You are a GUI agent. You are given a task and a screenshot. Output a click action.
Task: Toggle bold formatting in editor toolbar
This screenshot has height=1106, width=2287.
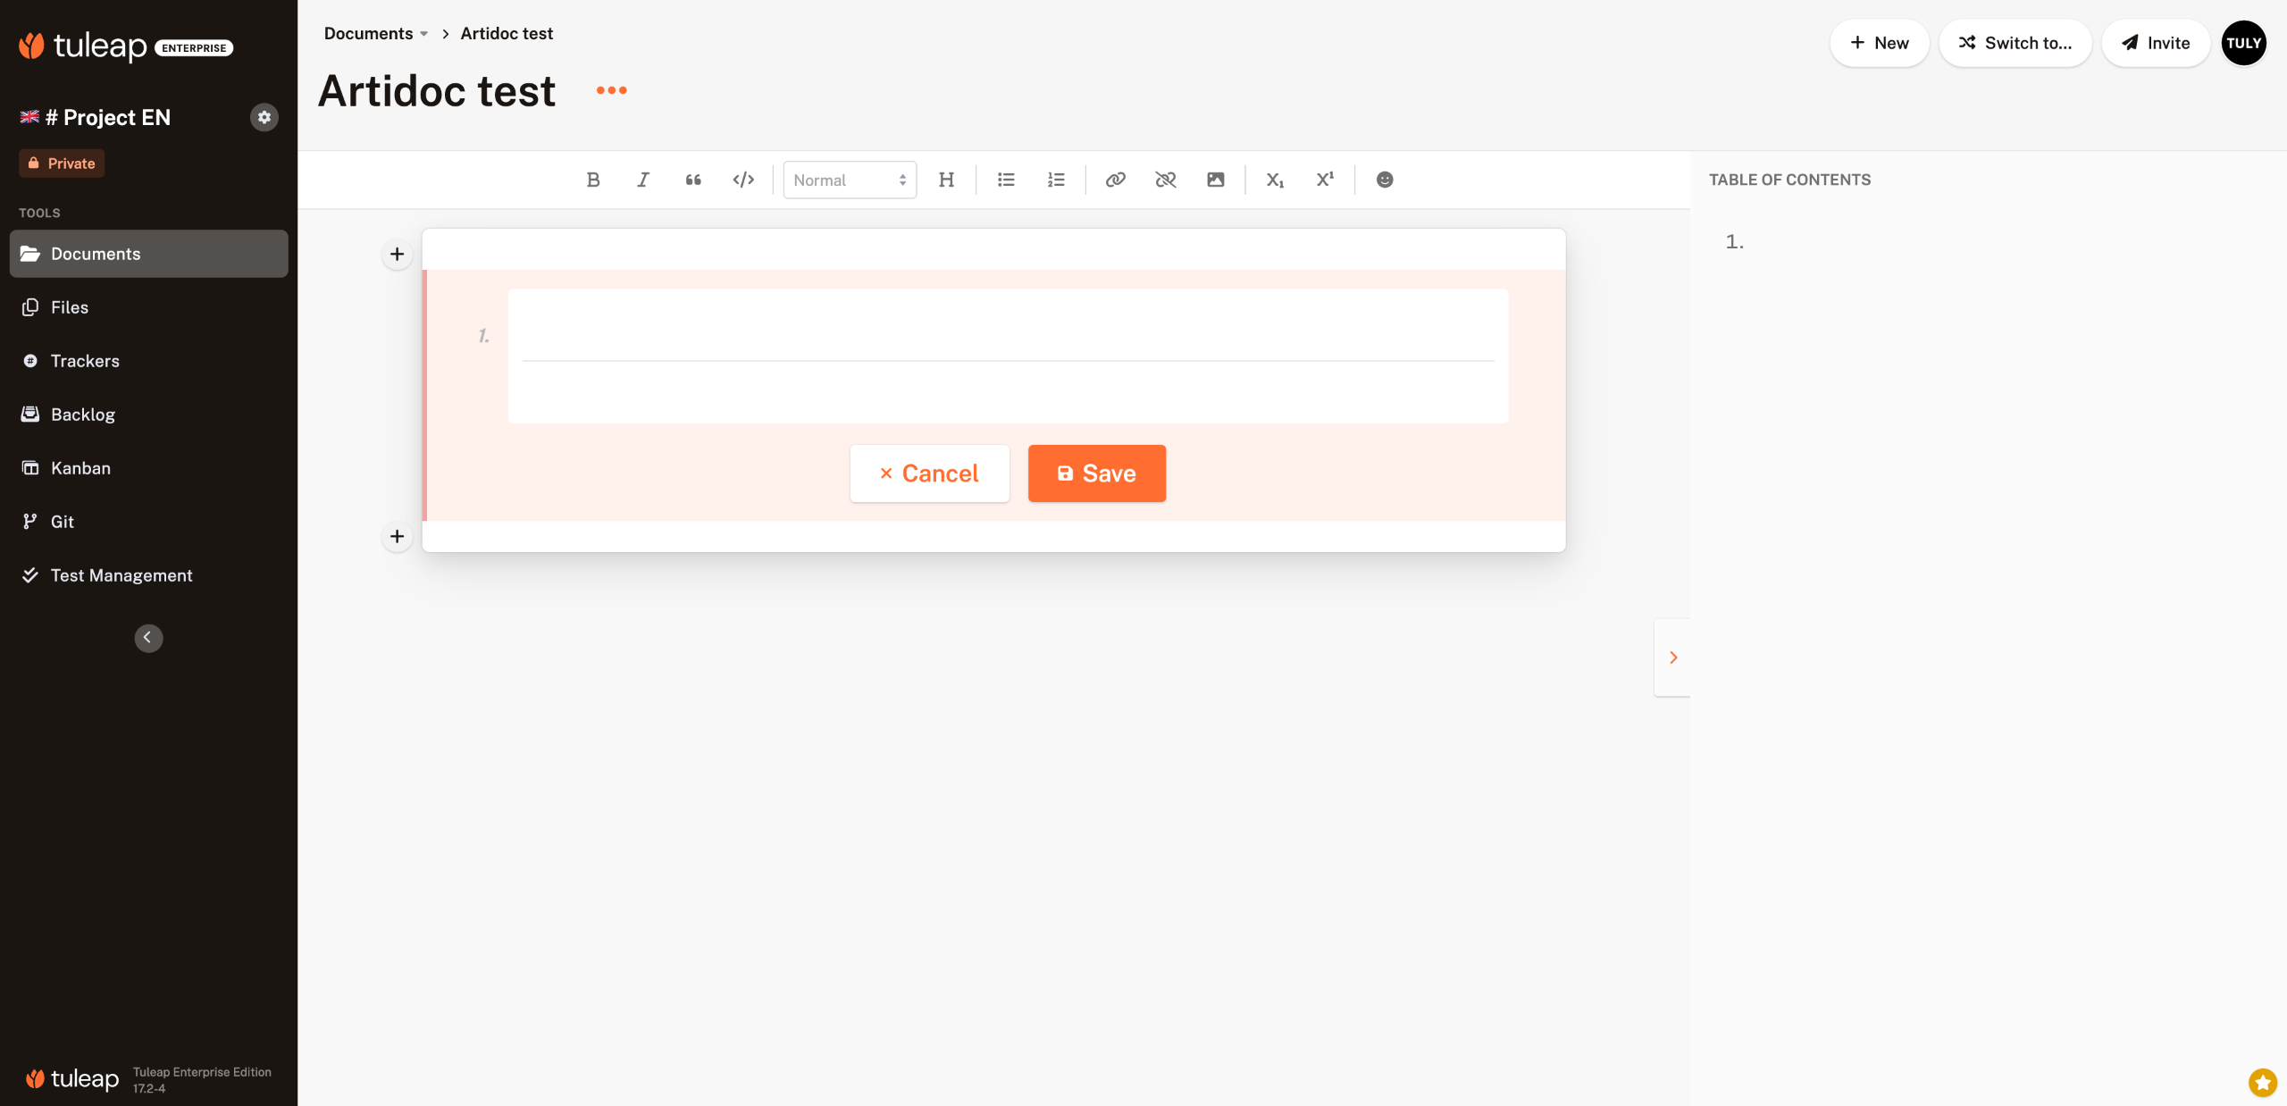point(593,180)
